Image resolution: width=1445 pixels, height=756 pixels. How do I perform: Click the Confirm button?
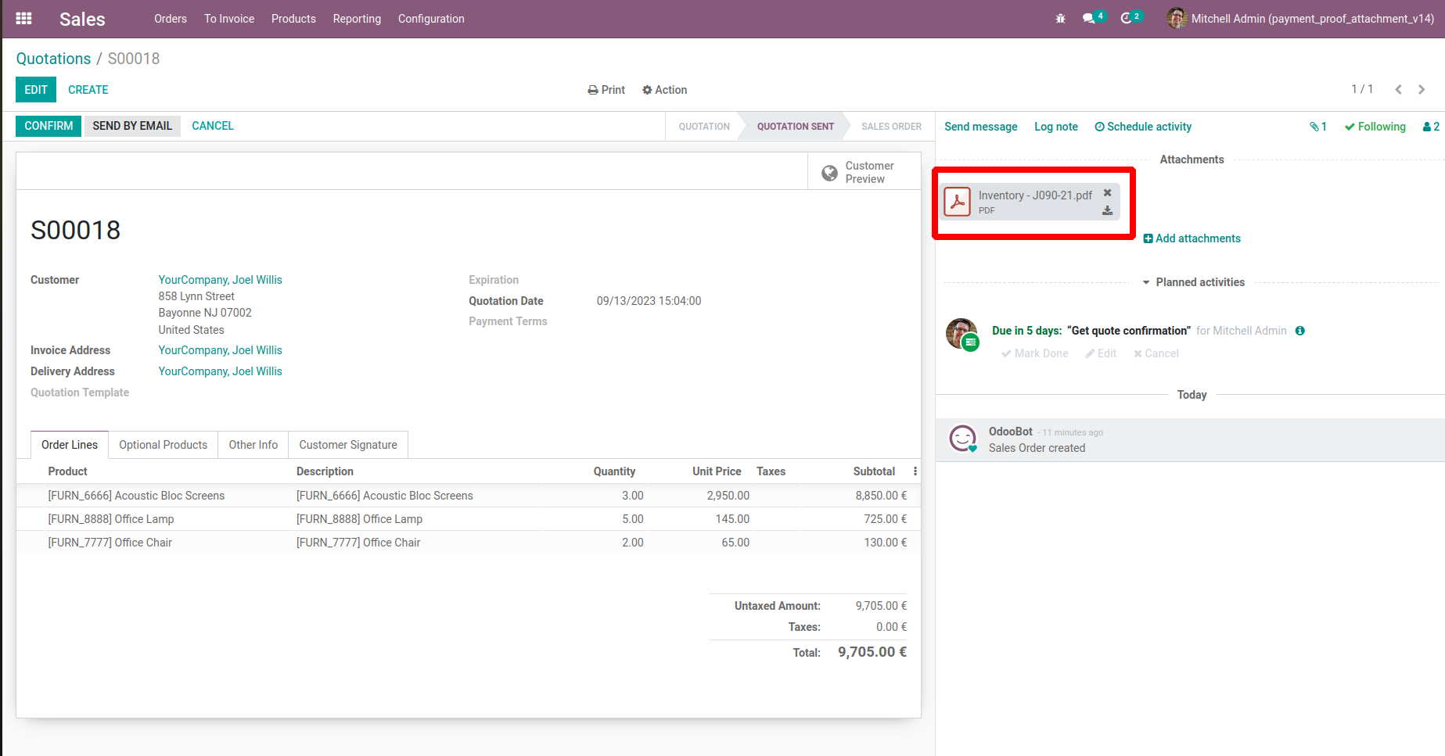click(x=49, y=126)
